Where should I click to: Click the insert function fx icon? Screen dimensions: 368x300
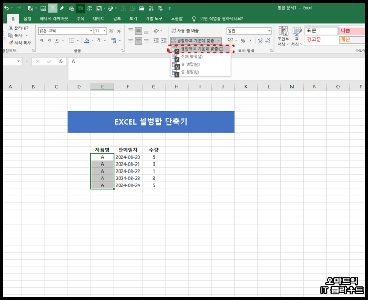click(61, 62)
